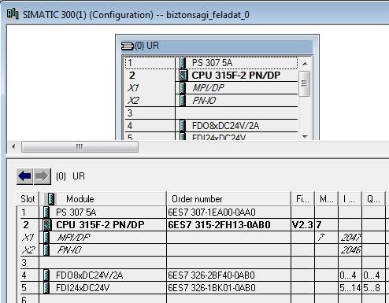389x303 pixels.
Task: Select FDO8xDC24V/2A name in detail table
Action: [89, 275]
